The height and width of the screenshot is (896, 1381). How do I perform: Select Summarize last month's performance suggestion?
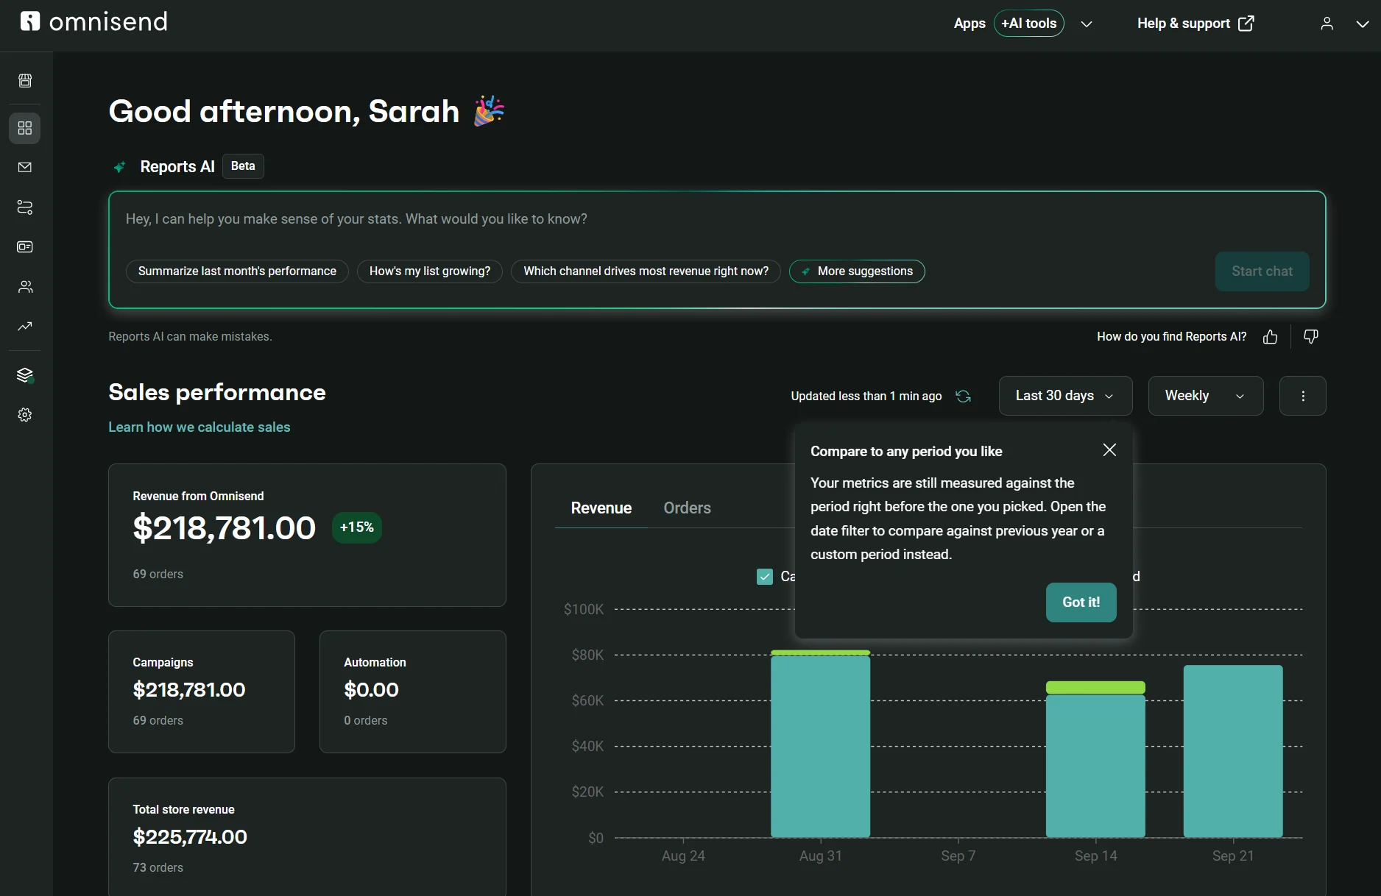(x=237, y=271)
